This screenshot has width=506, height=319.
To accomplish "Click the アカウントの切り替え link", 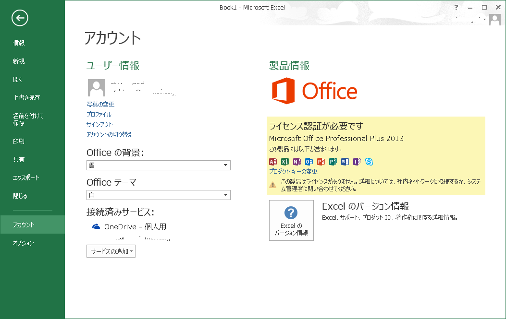I will point(110,134).
